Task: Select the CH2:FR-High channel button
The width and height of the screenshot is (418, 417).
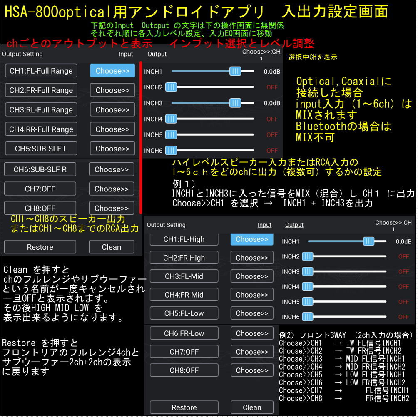Action: tap(184, 258)
